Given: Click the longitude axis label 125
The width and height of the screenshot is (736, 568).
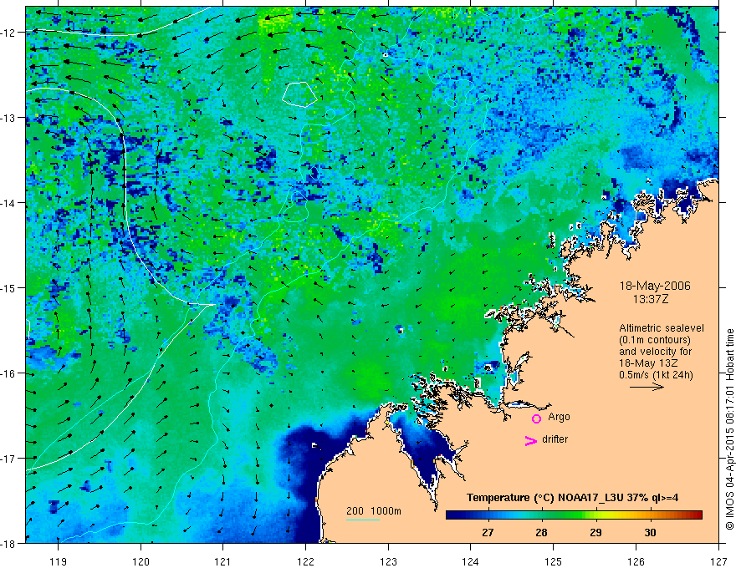Looking at the screenshot, I should tap(554, 561).
